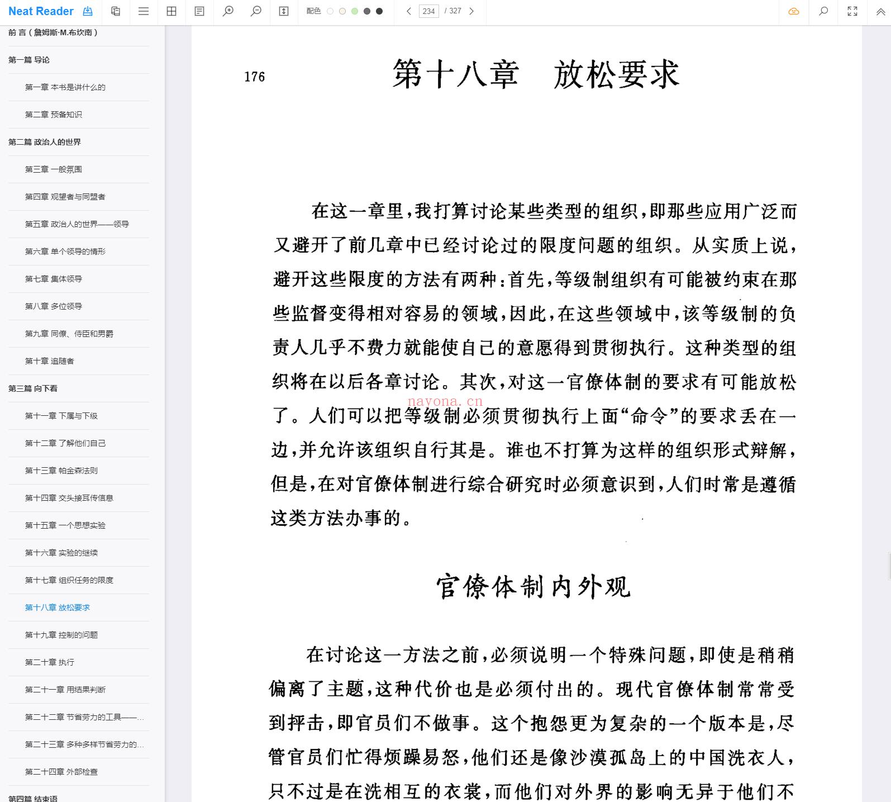Open 第二十章 执行
The image size is (891, 802).
pos(50,662)
